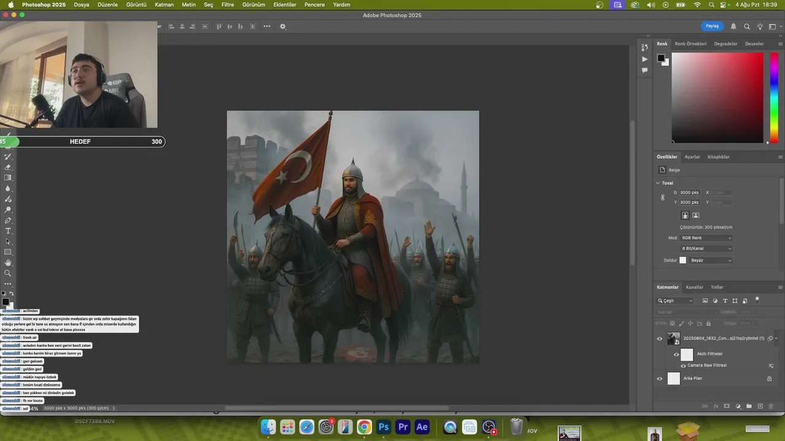Select the Type tool in the toolbar

8,231
